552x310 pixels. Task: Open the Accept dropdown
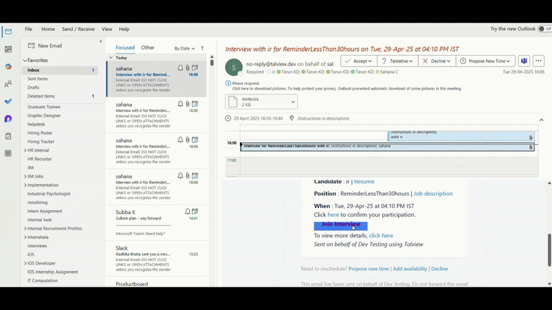pos(359,61)
